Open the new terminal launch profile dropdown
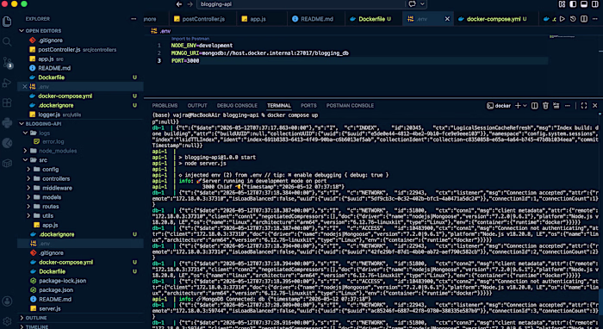Screen dimensions: 603x329 click(x=525, y=106)
